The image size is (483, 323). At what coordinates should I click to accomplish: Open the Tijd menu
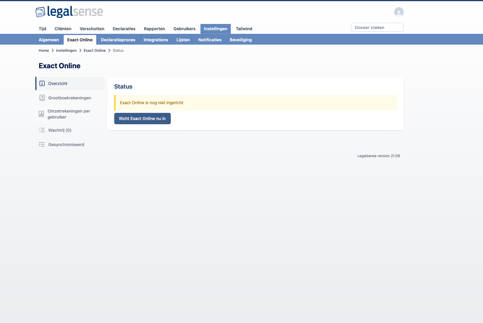[x=42, y=29]
